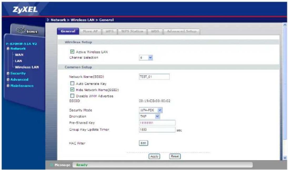Viewport: 288px width, 170px height.
Task: Enable the Auto Generate Key checkbox
Action: tap(72, 84)
